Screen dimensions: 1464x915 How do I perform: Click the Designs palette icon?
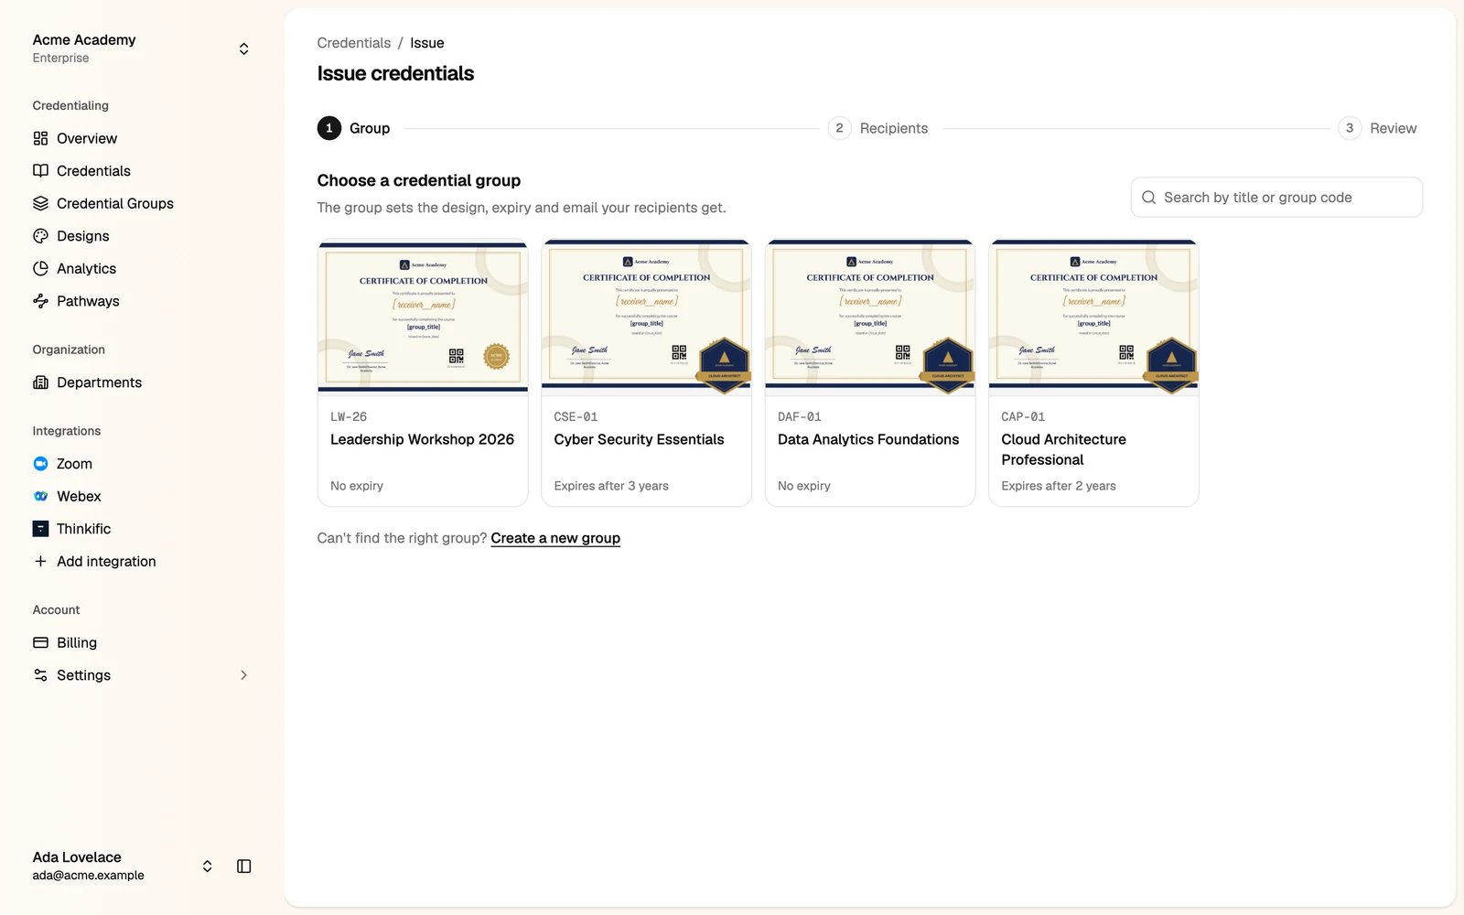(x=40, y=236)
